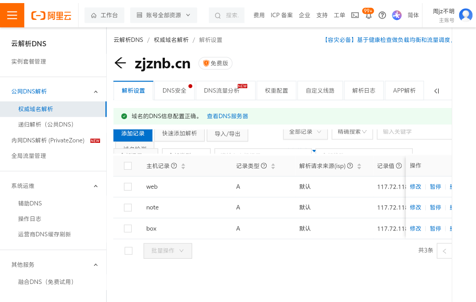Check the box for the note record
This screenshot has width=476, height=302.
click(x=128, y=207)
